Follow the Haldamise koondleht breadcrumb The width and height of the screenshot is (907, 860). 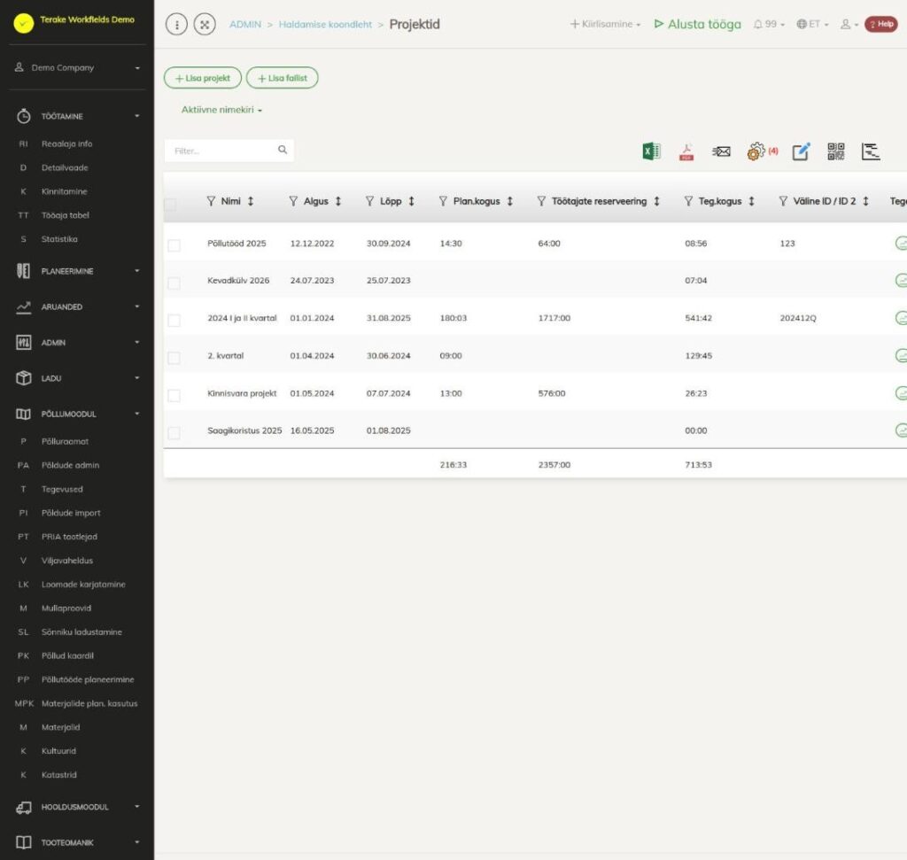pyautogui.click(x=326, y=24)
